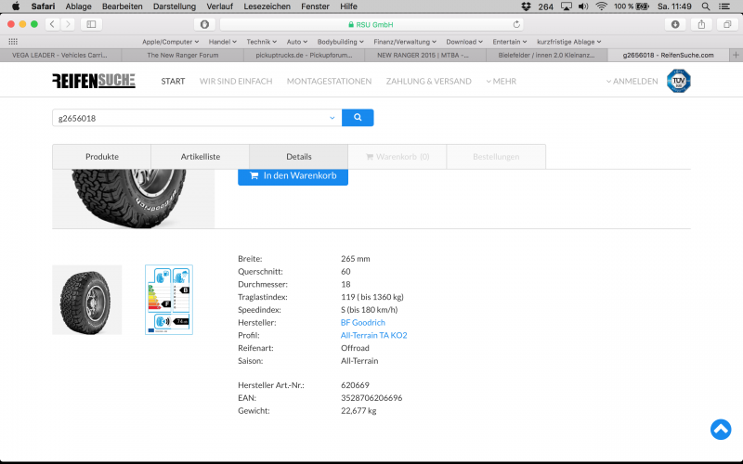Open the Warenkorb (0) tab

(398, 157)
